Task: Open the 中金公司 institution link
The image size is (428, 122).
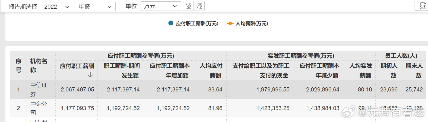Action: click(x=39, y=108)
